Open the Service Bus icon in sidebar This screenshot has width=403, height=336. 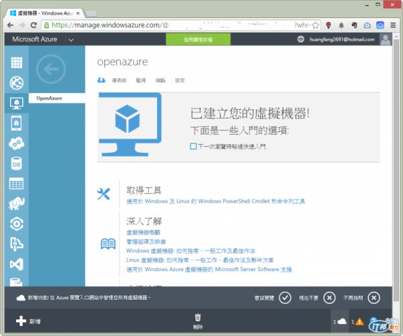16,244
